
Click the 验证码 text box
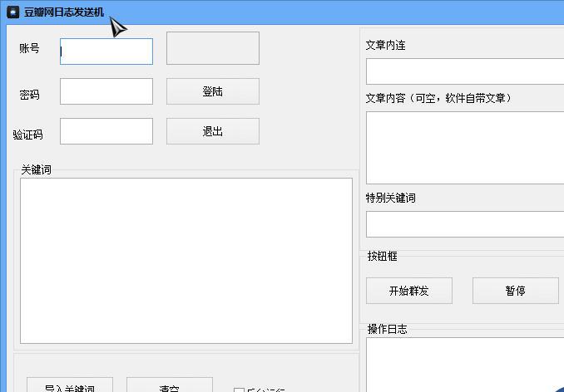pos(106,131)
